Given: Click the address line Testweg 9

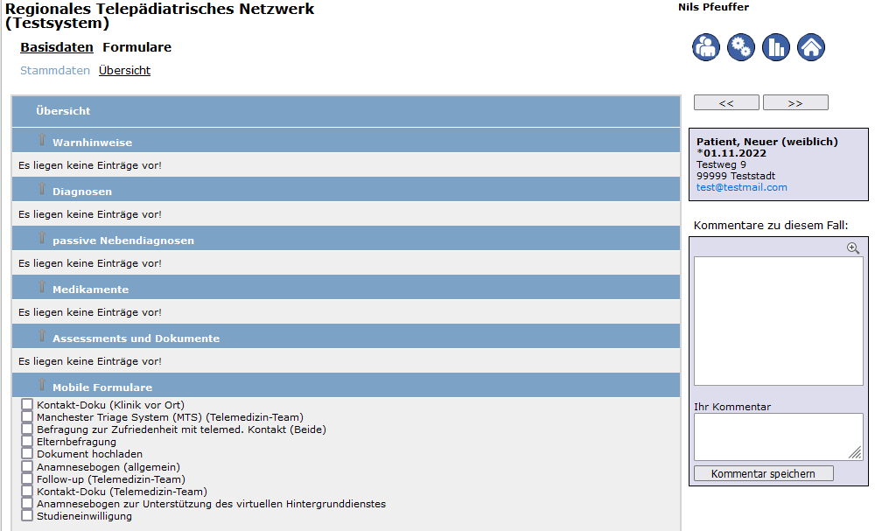Looking at the screenshot, I should click(721, 164).
